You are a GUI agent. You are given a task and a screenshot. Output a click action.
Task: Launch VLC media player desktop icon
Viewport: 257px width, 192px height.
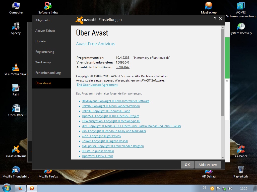[x=16, y=69]
